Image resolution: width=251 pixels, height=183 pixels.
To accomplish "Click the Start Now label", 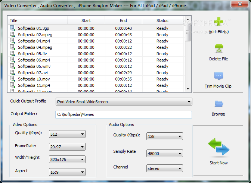I will pos(219,163).
